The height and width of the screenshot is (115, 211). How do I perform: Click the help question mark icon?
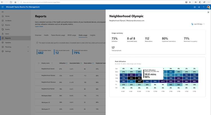coord(203,7)
